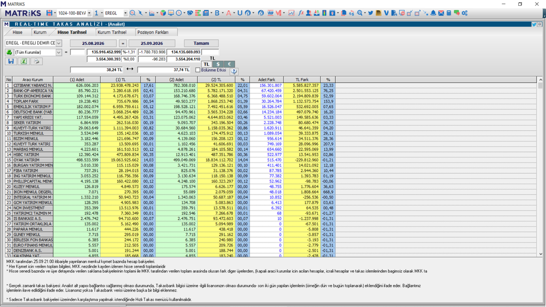Switch to the Hisse tab
Viewport: 546px width, 307px height.
pos(18,32)
